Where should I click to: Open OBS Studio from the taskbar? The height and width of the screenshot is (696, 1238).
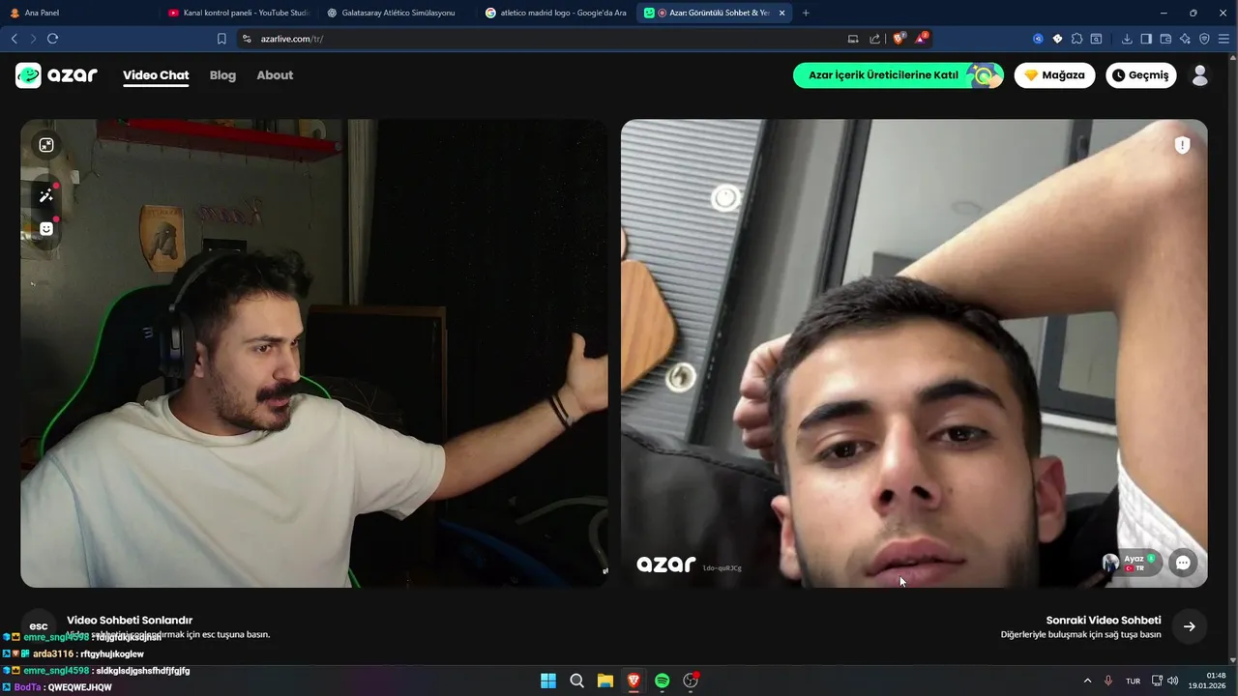coord(691,681)
